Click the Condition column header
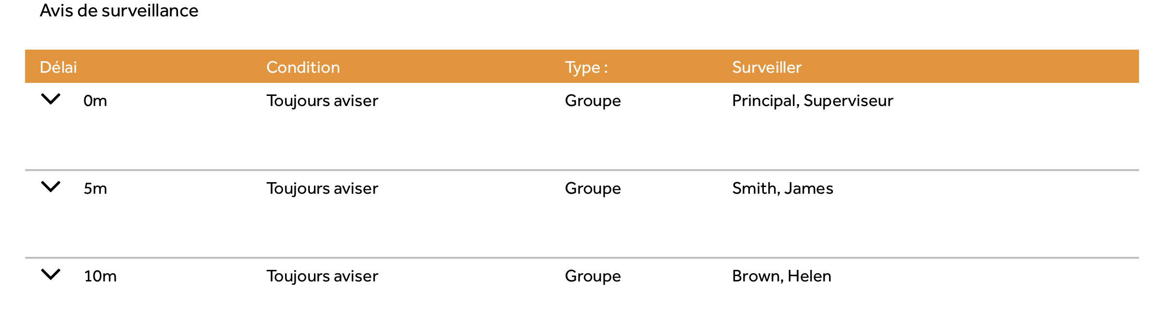 click(x=303, y=67)
